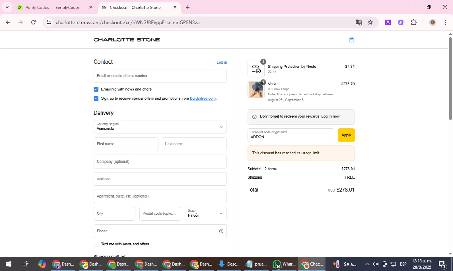Click the volume speaker tray icon
Viewport: 453px width, 271px height.
coord(375,264)
